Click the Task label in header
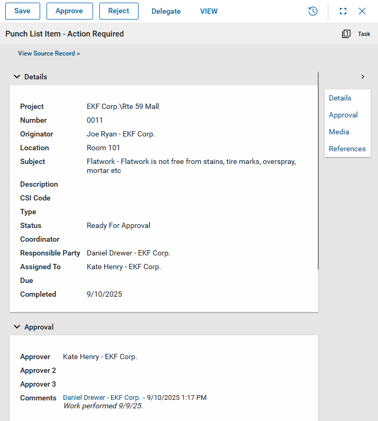 (x=364, y=34)
